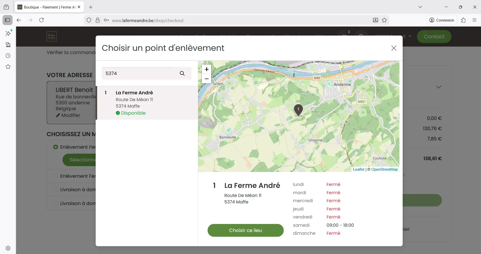Expand the order summary chevron
The image size is (481, 254).
[x=438, y=87]
